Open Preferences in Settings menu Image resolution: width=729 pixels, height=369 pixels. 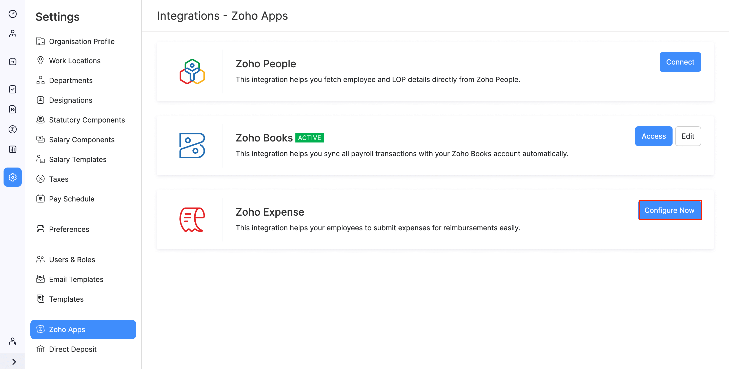pos(69,229)
